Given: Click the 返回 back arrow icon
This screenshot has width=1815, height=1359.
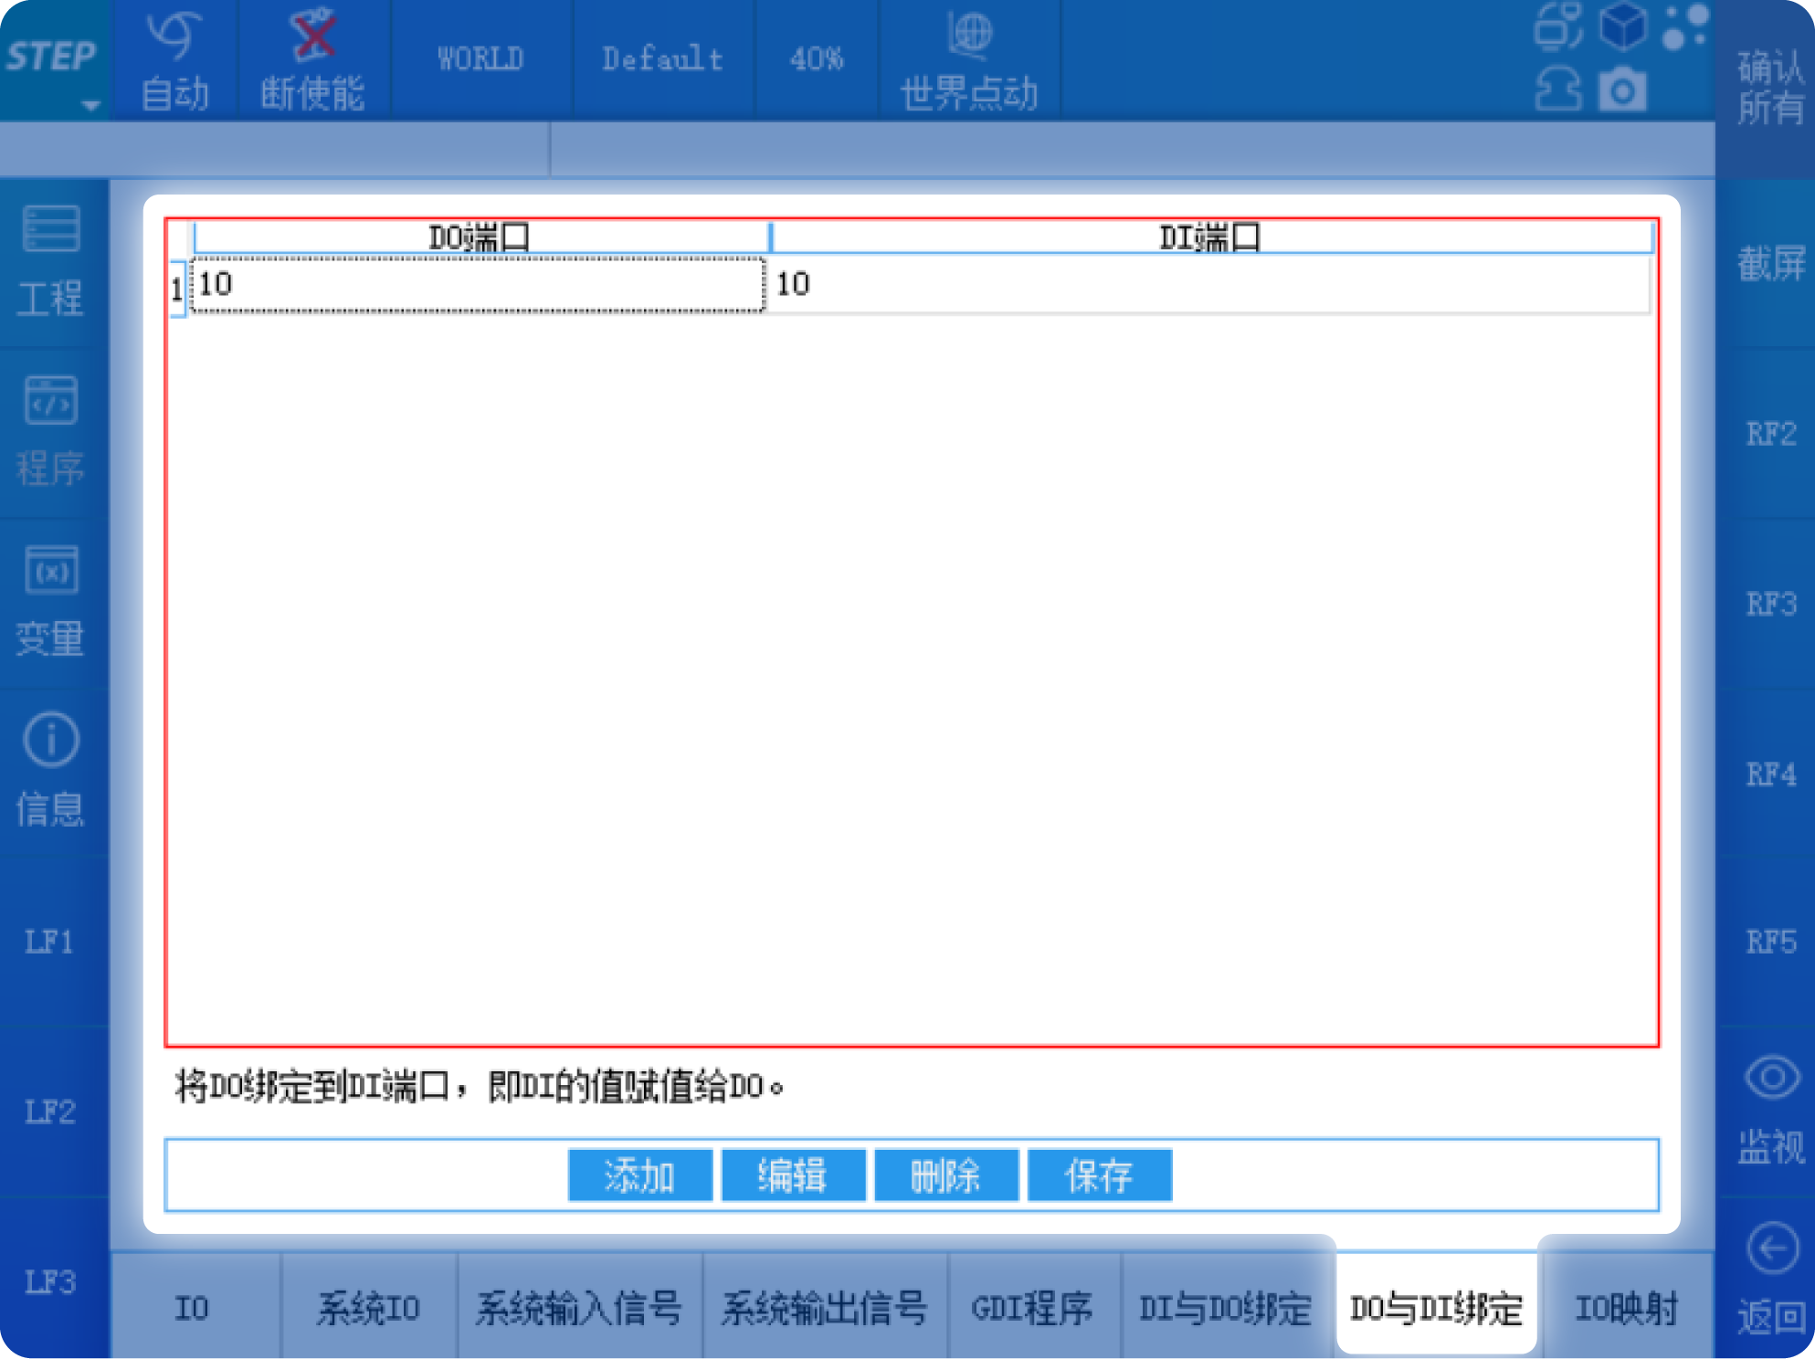Looking at the screenshot, I should (x=1772, y=1248).
